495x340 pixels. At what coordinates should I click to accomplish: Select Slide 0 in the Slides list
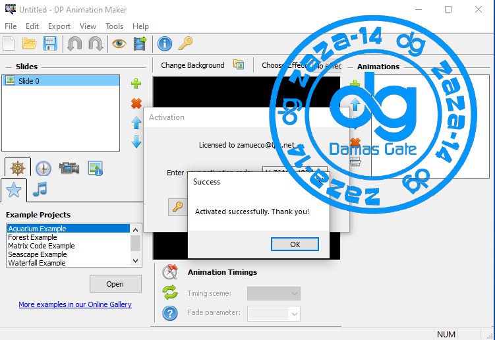point(61,81)
